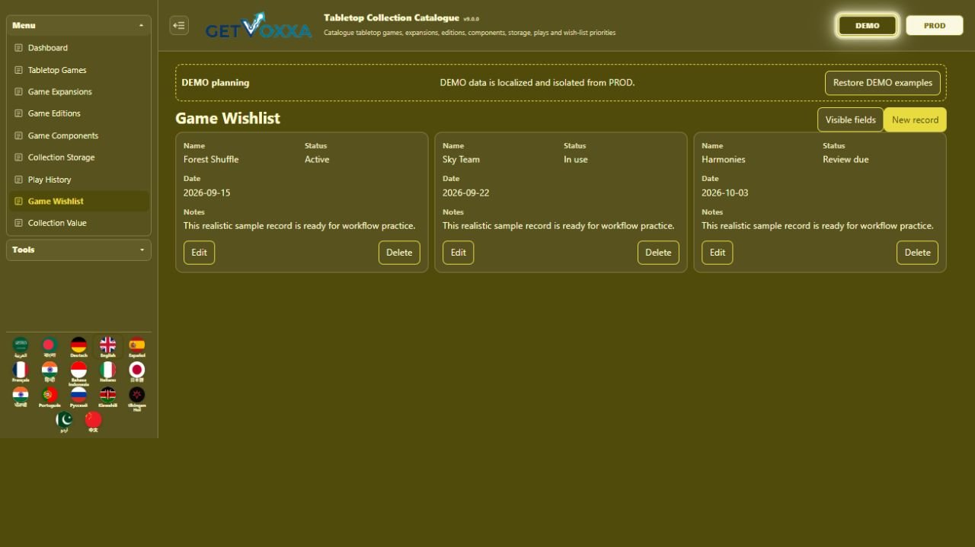Open Game Expansions page
The height and width of the screenshot is (547, 975).
(x=78, y=91)
